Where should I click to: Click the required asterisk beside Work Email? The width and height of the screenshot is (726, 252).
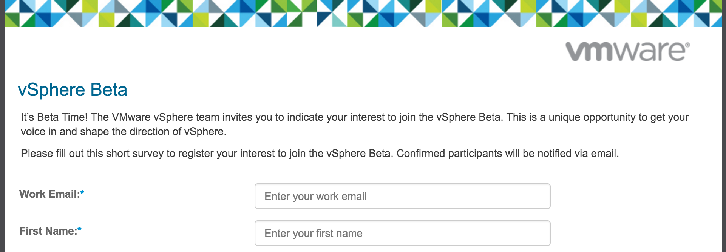click(x=82, y=192)
